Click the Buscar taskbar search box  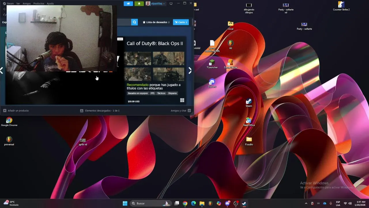click(x=151, y=203)
